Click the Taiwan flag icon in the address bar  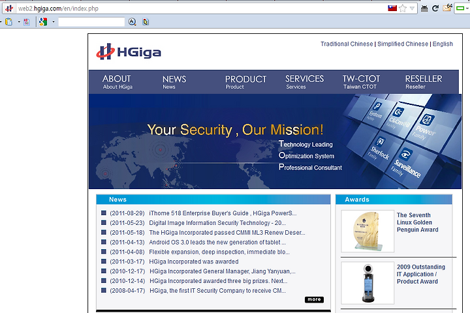(x=392, y=8)
